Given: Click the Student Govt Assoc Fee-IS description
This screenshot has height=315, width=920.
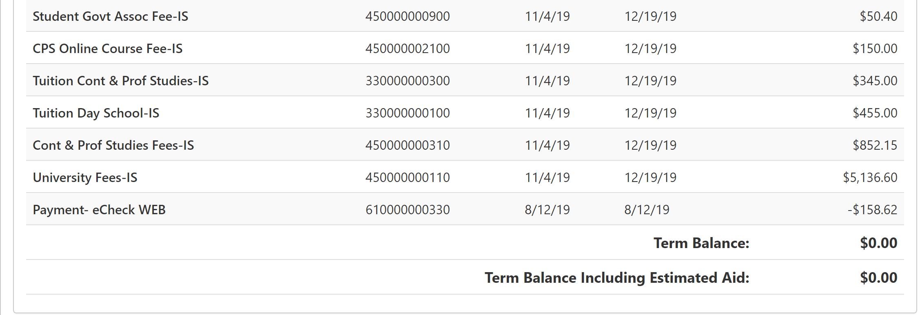Looking at the screenshot, I should pos(110,16).
